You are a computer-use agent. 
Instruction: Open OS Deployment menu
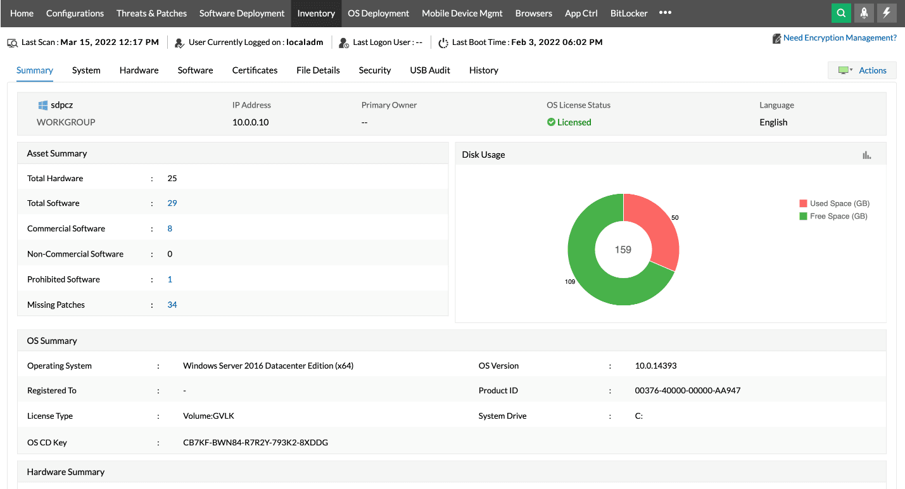[x=379, y=13]
